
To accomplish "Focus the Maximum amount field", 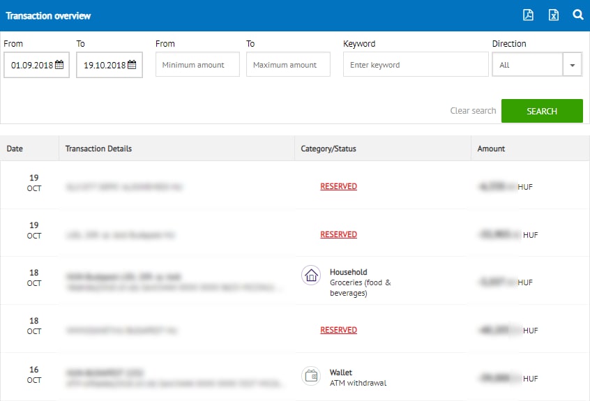I will pyautogui.click(x=288, y=65).
